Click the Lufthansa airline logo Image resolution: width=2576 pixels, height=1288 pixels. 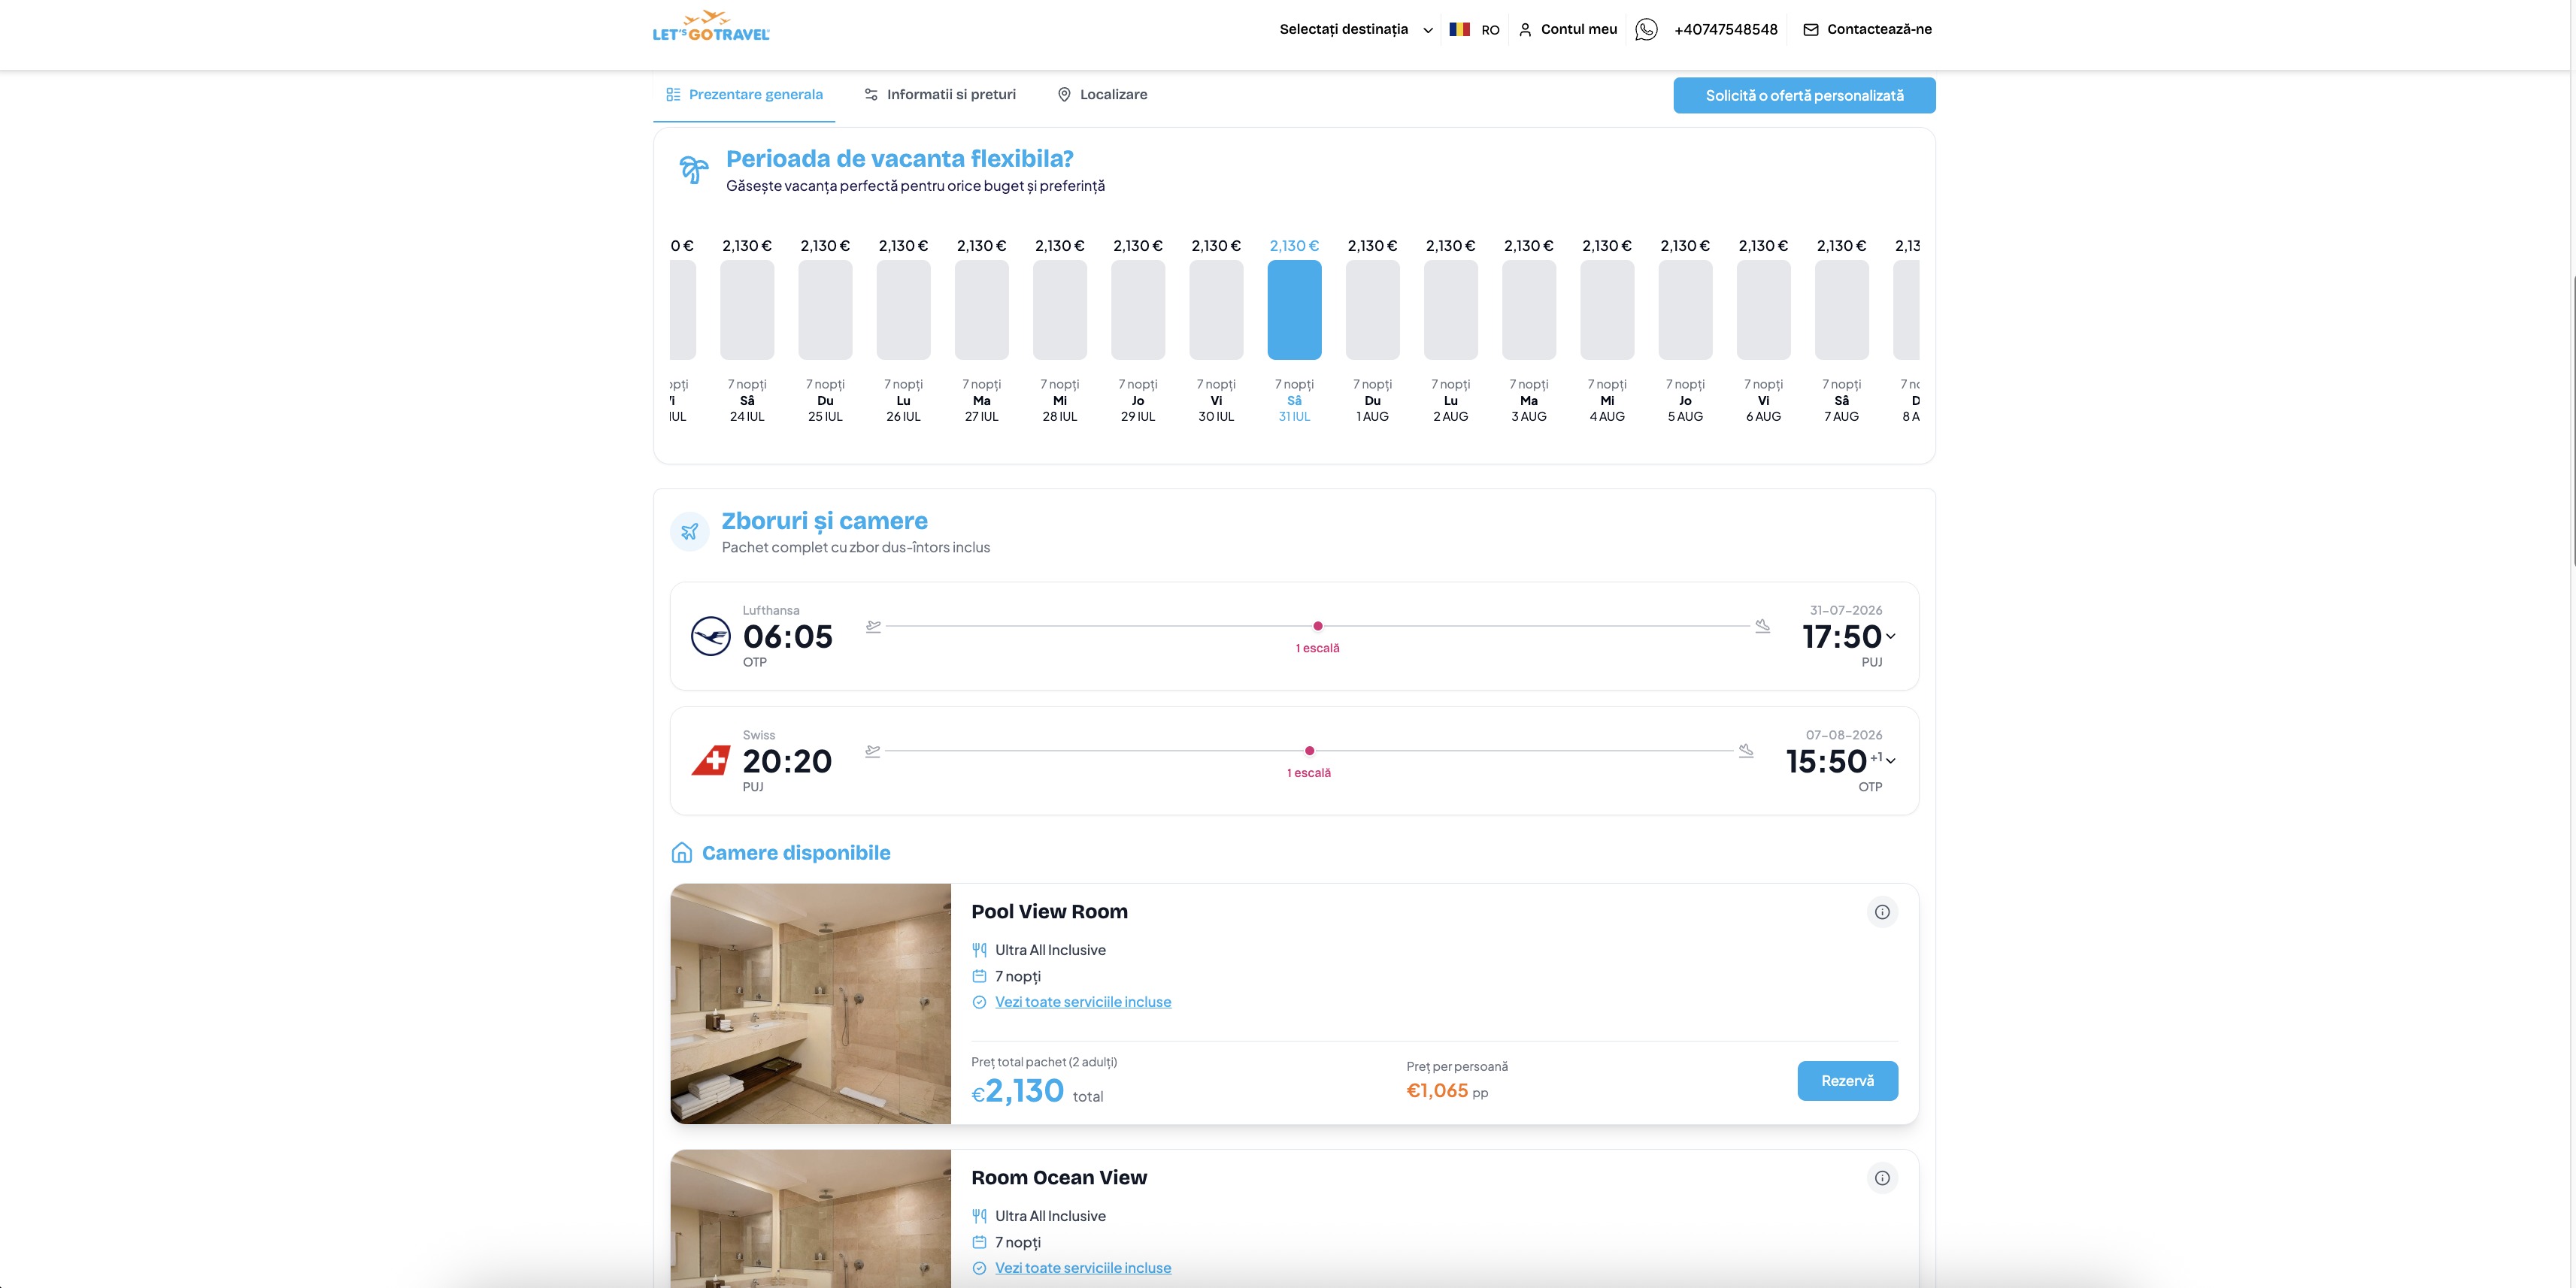click(x=711, y=636)
